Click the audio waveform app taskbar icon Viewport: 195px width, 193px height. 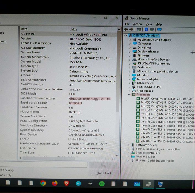(x=90, y=184)
